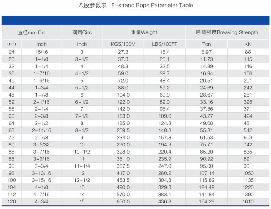Select the 12-1/2 circumference cell

tap(82, 180)
